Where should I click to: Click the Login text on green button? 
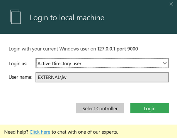point(149,109)
